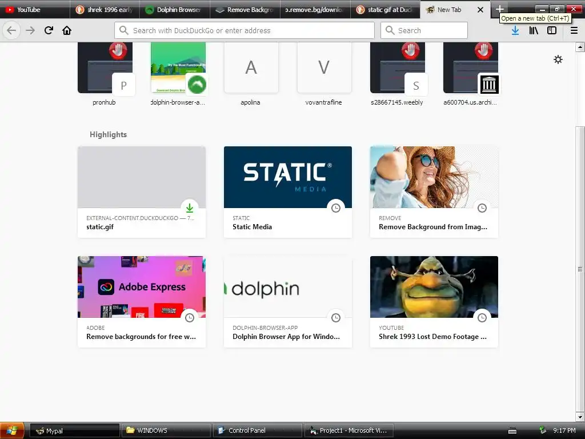Reload the current page
585x439 pixels.
pyautogui.click(x=49, y=30)
